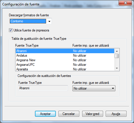
Task: Click the scroll up arrow in font list
Action: point(117,51)
